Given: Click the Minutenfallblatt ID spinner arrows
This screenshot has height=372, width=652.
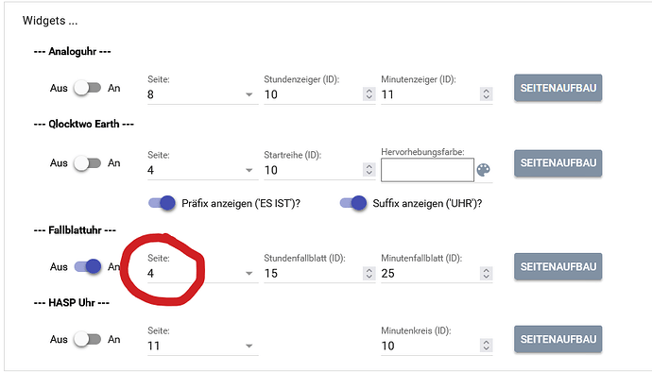Looking at the screenshot, I should [x=486, y=273].
